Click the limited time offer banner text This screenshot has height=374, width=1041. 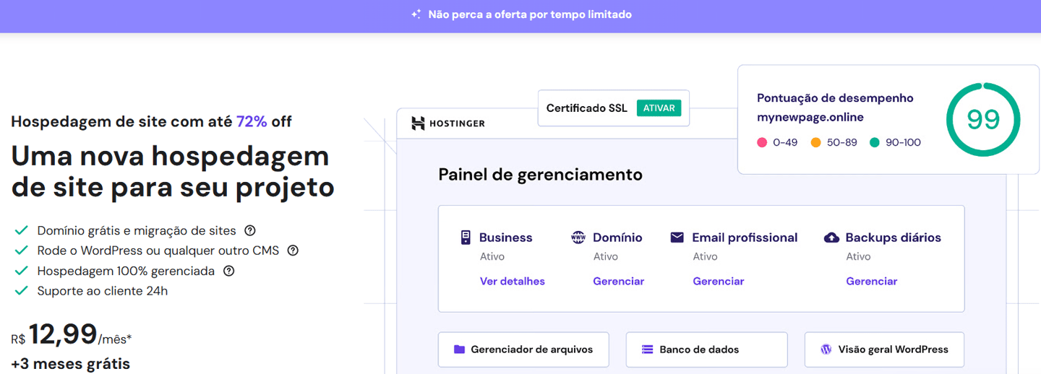click(530, 14)
